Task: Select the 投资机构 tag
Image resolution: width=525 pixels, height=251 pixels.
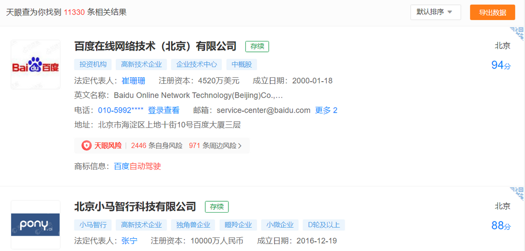Action: point(93,65)
